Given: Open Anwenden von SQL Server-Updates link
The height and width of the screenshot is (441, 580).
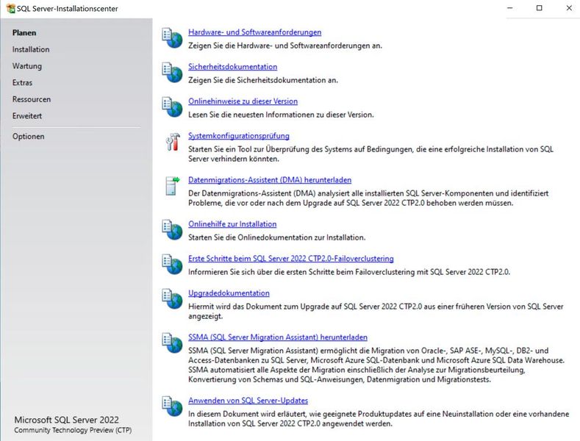Looking at the screenshot, I should click(x=248, y=401).
